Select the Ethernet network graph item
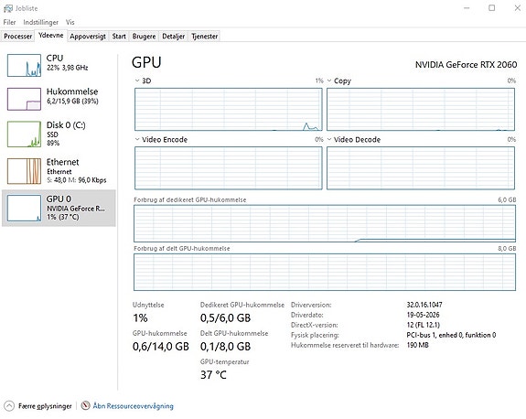 pos(59,171)
